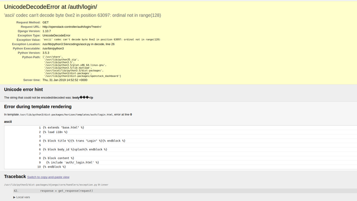Select the Django Version 1.10.7 value
This screenshot has height=201, width=357.
(47, 31)
